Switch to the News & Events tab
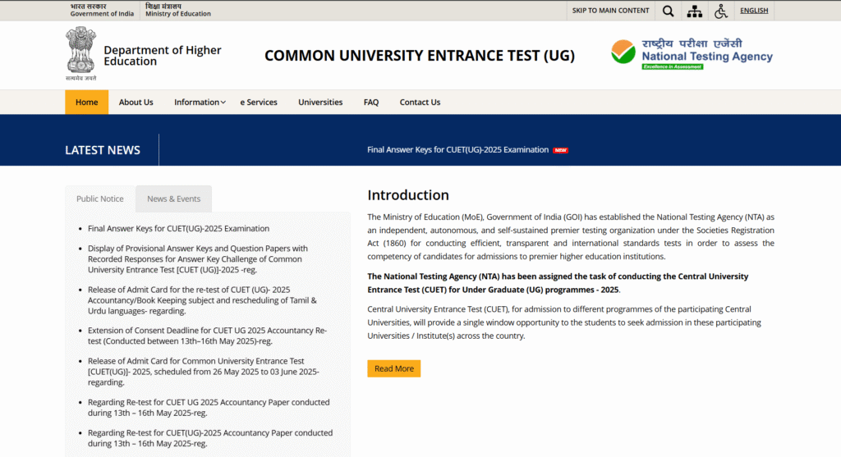This screenshot has width=841, height=457. pos(174,199)
